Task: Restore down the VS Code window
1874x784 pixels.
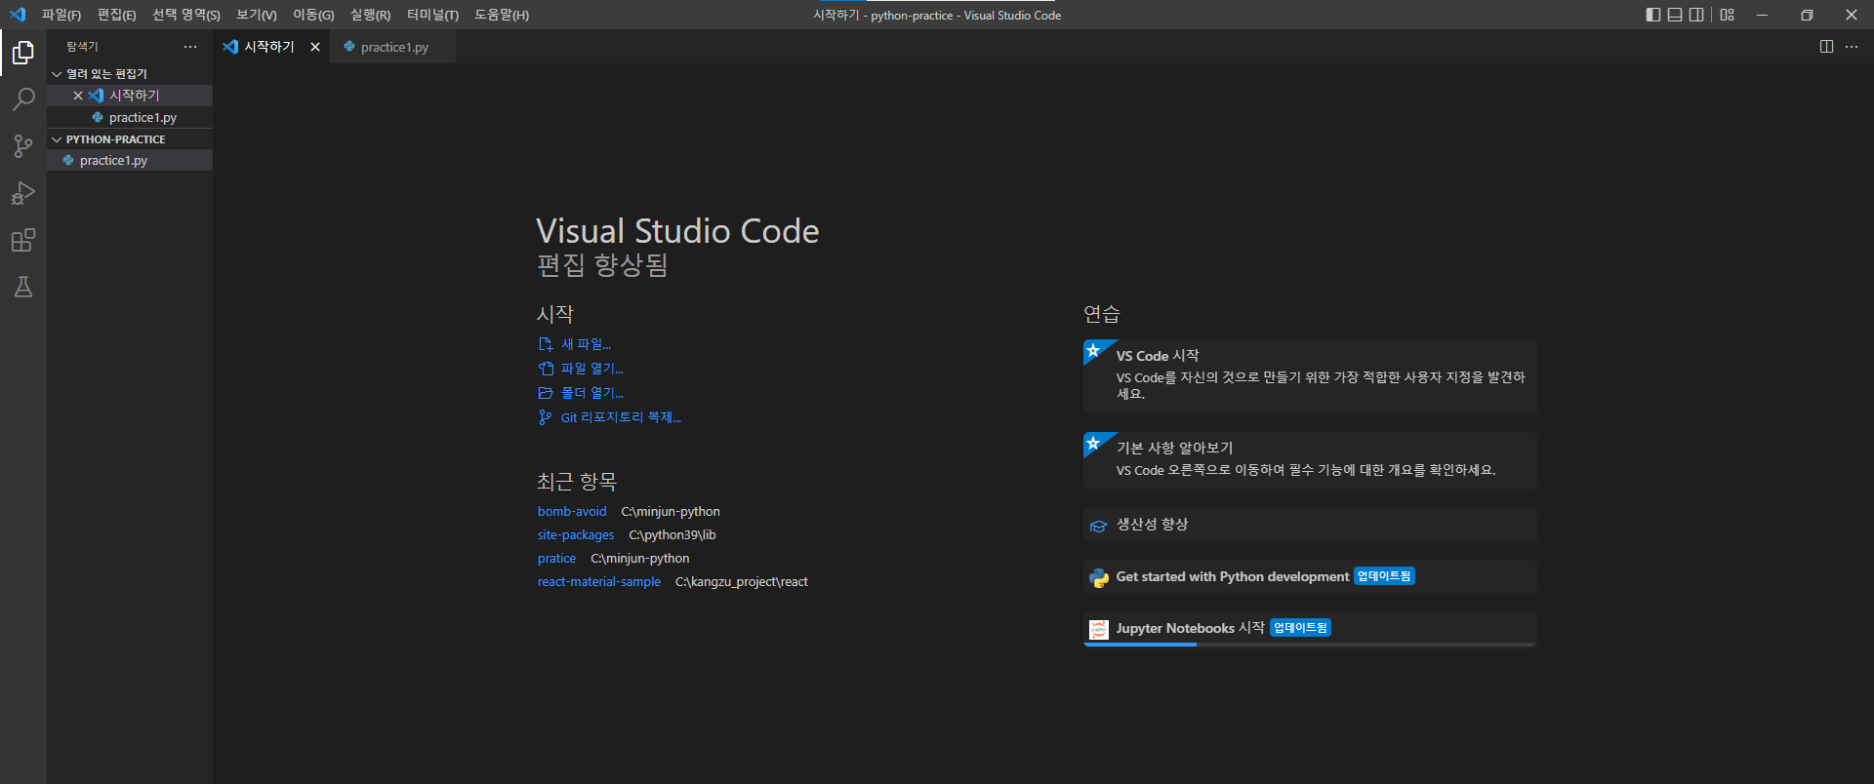Action: pyautogui.click(x=1807, y=15)
